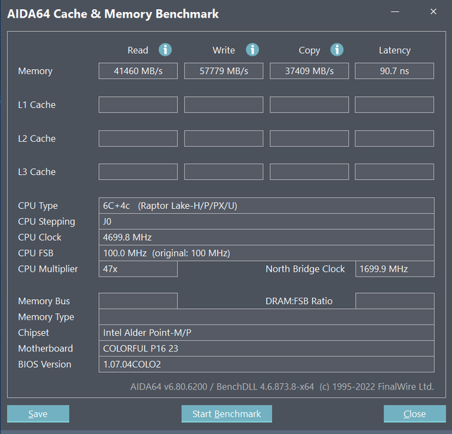Click the L1 Cache Read field
452x434 pixels.
point(138,104)
